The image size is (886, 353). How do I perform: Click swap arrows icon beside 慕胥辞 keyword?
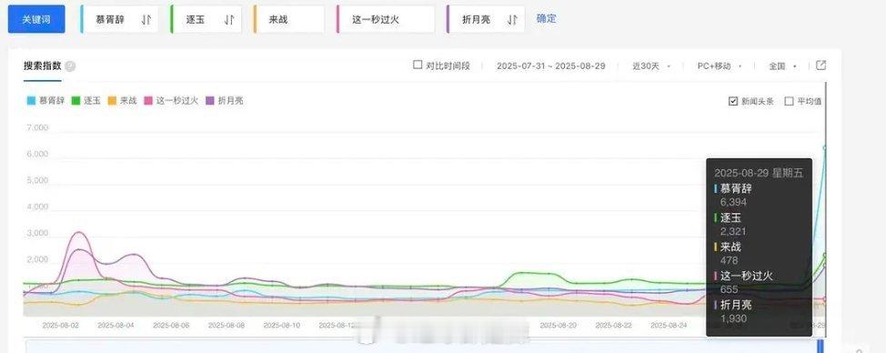tap(146, 20)
